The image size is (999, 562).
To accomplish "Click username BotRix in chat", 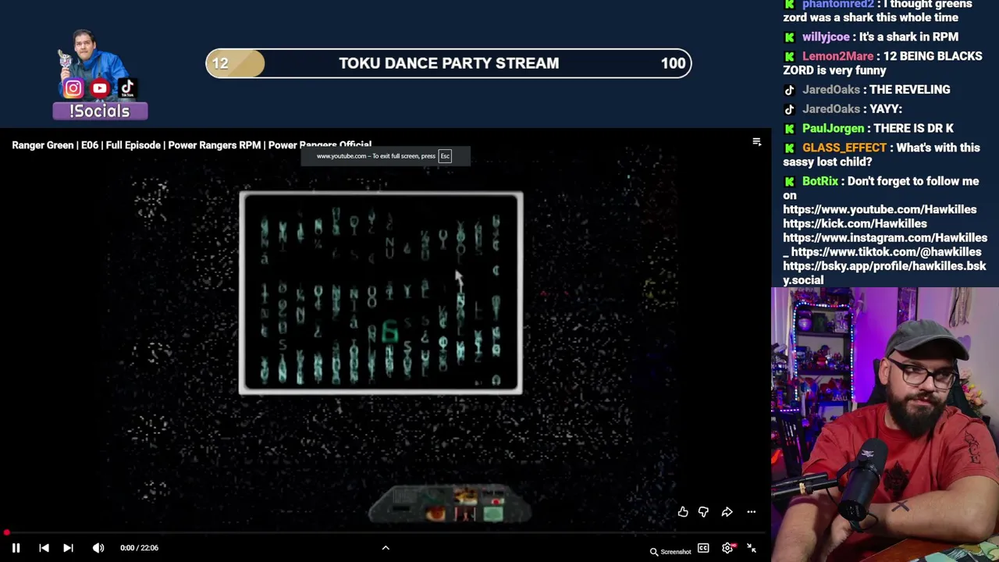I will [x=820, y=181].
